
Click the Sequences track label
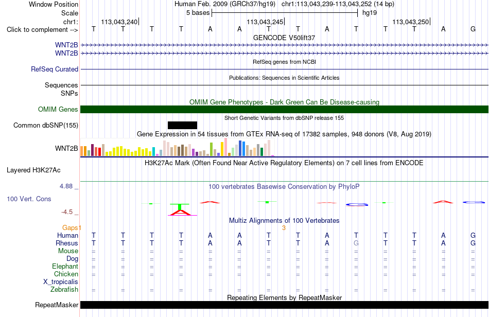tap(61, 85)
